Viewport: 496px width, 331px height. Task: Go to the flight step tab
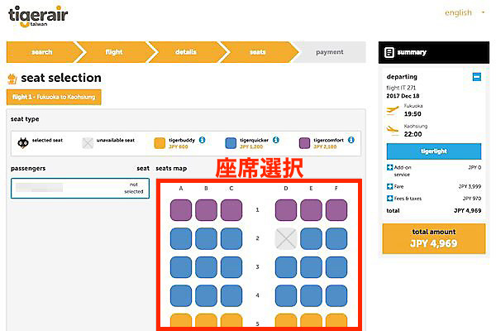(114, 52)
